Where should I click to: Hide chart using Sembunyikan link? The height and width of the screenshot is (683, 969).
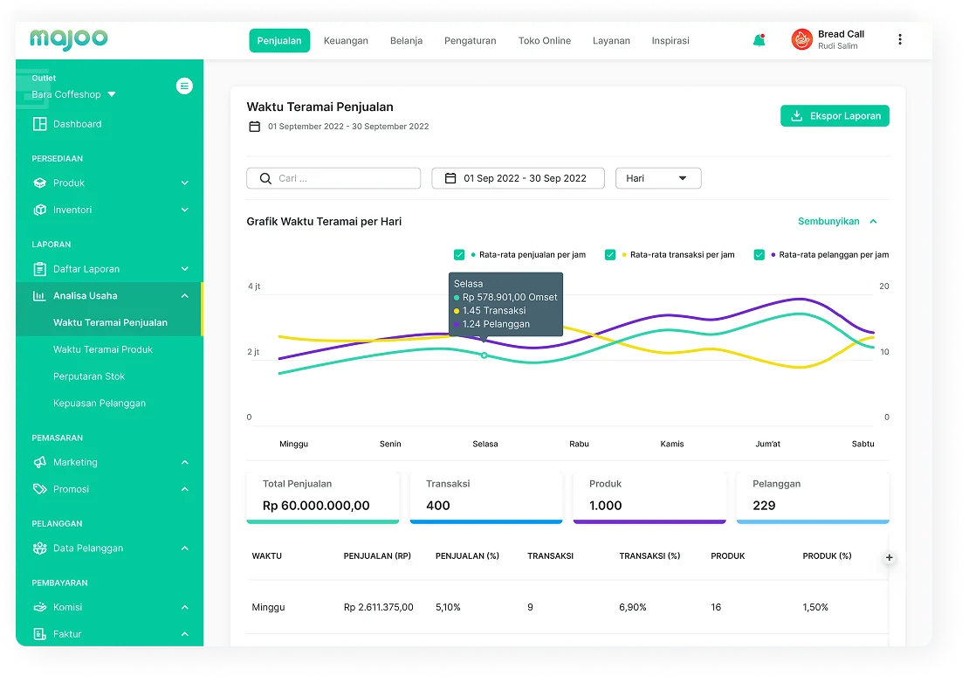point(837,222)
